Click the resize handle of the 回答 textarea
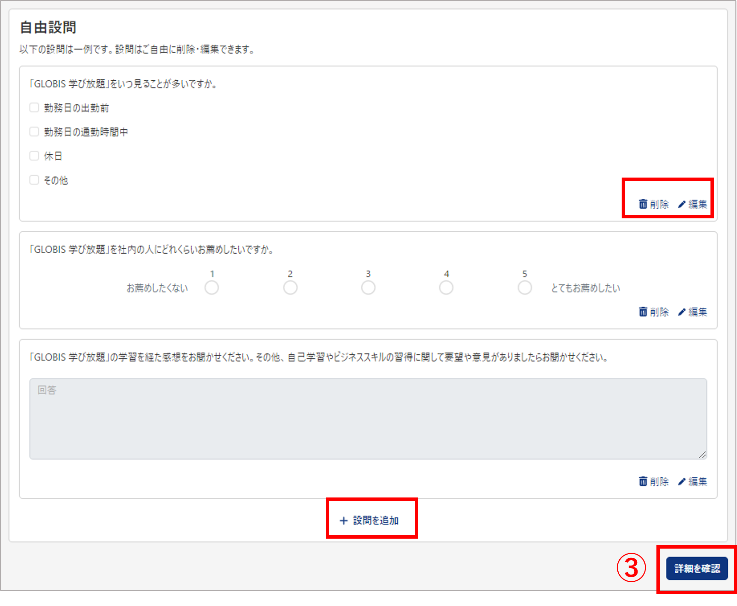 [x=703, y=455]
